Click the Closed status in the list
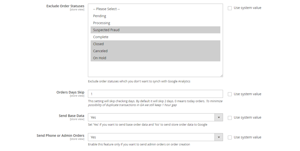The height and width of the screenshot is (151, 300). click(98, 44)
